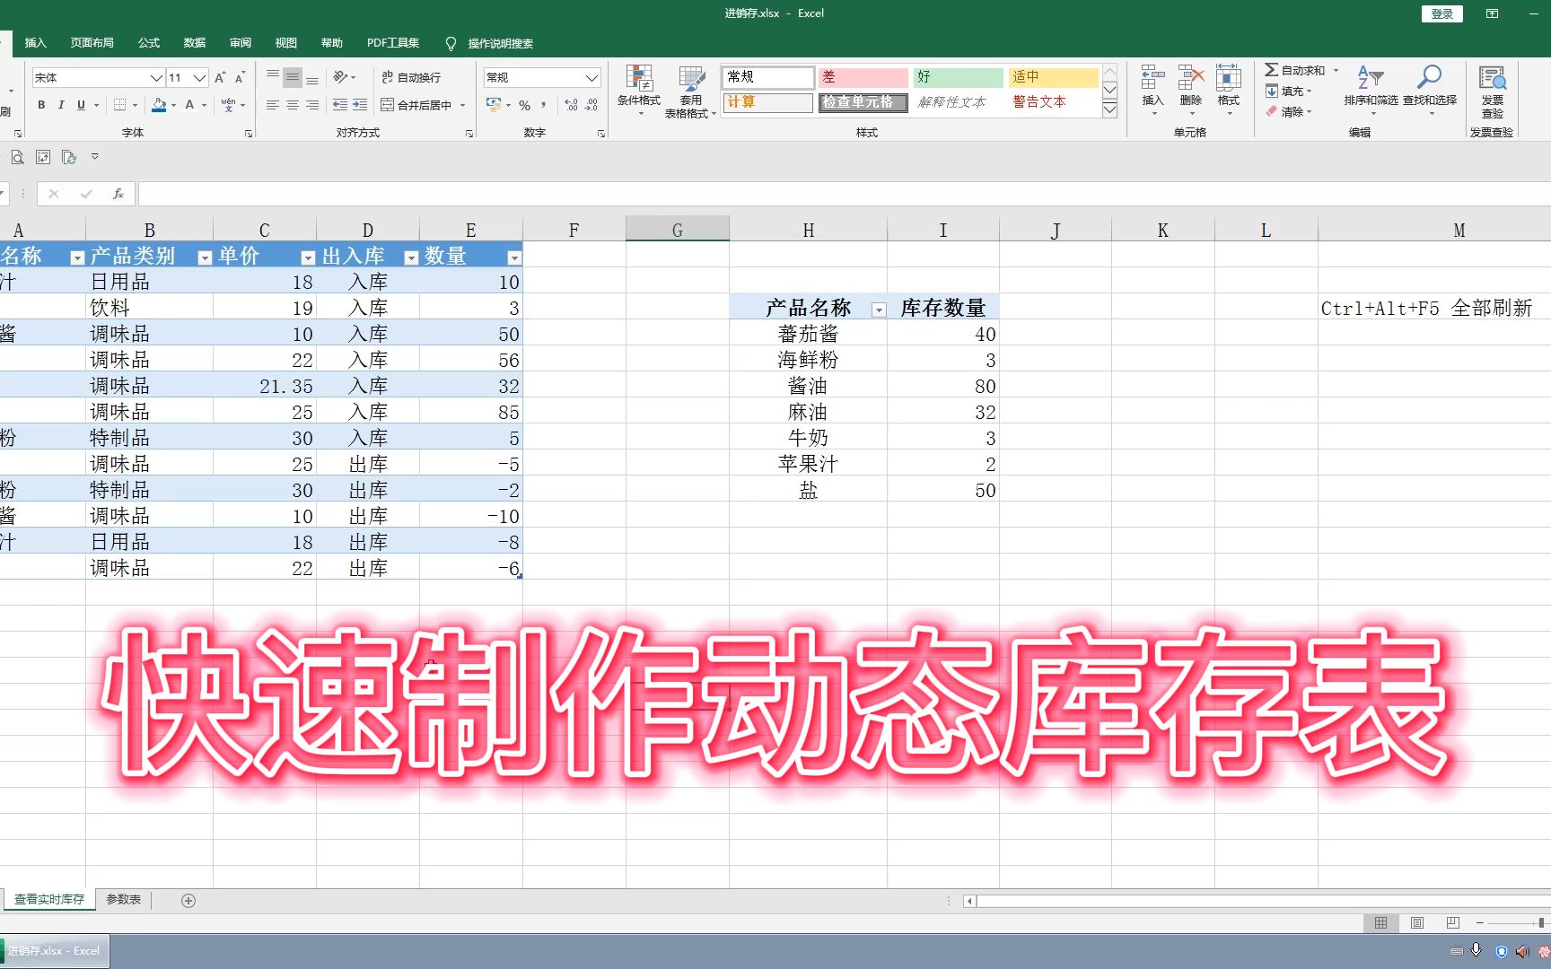Open cell Format (格式) menu

click(x=1229, y=90)
